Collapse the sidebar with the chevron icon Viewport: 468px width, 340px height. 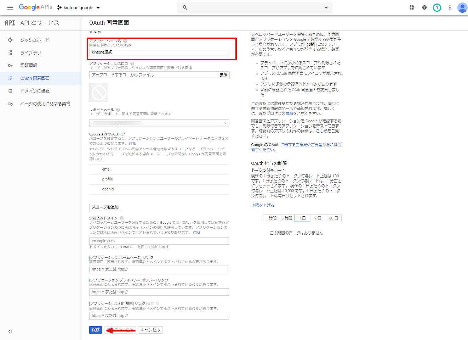[x=10, y=331]
